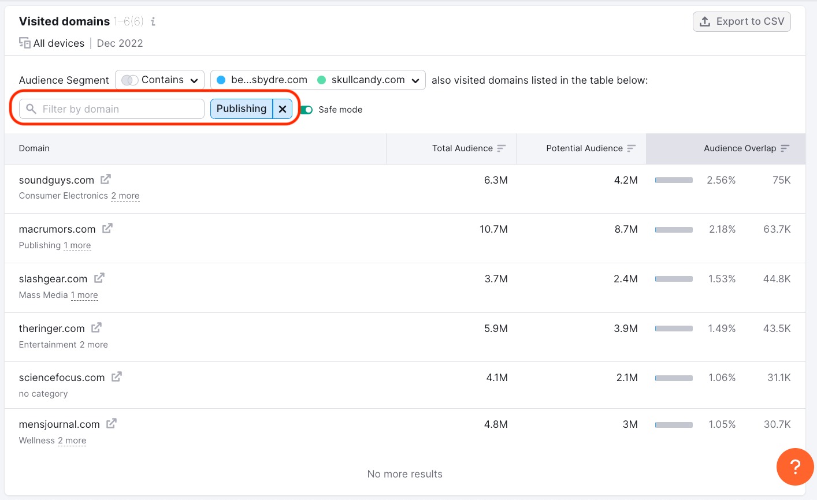
Task: Sort by Audience Overlap icon
Action: tap(785, 148)
